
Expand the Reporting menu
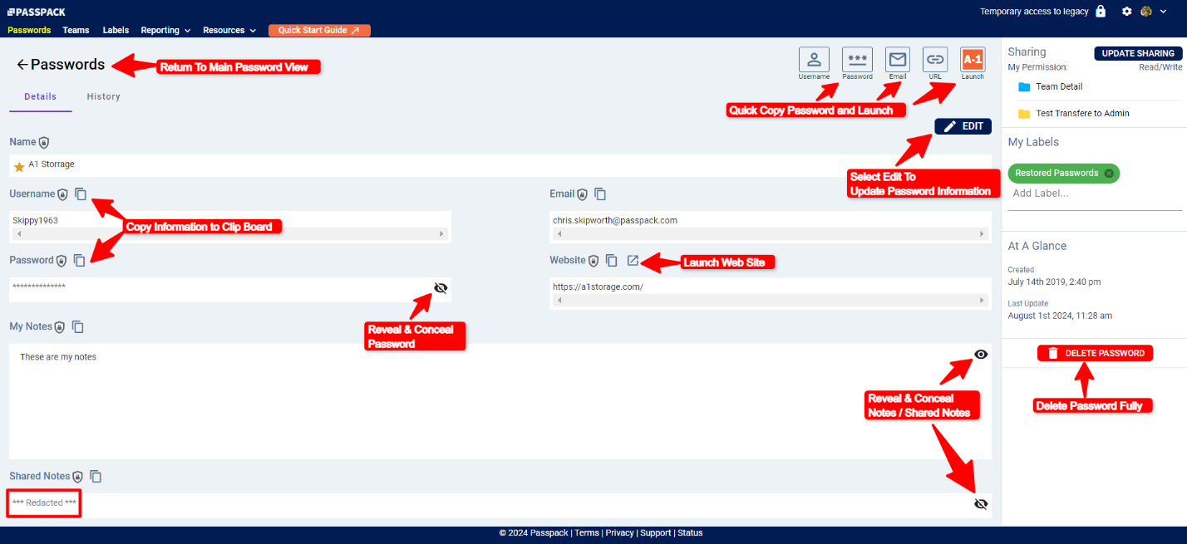(x=165, y=30)
